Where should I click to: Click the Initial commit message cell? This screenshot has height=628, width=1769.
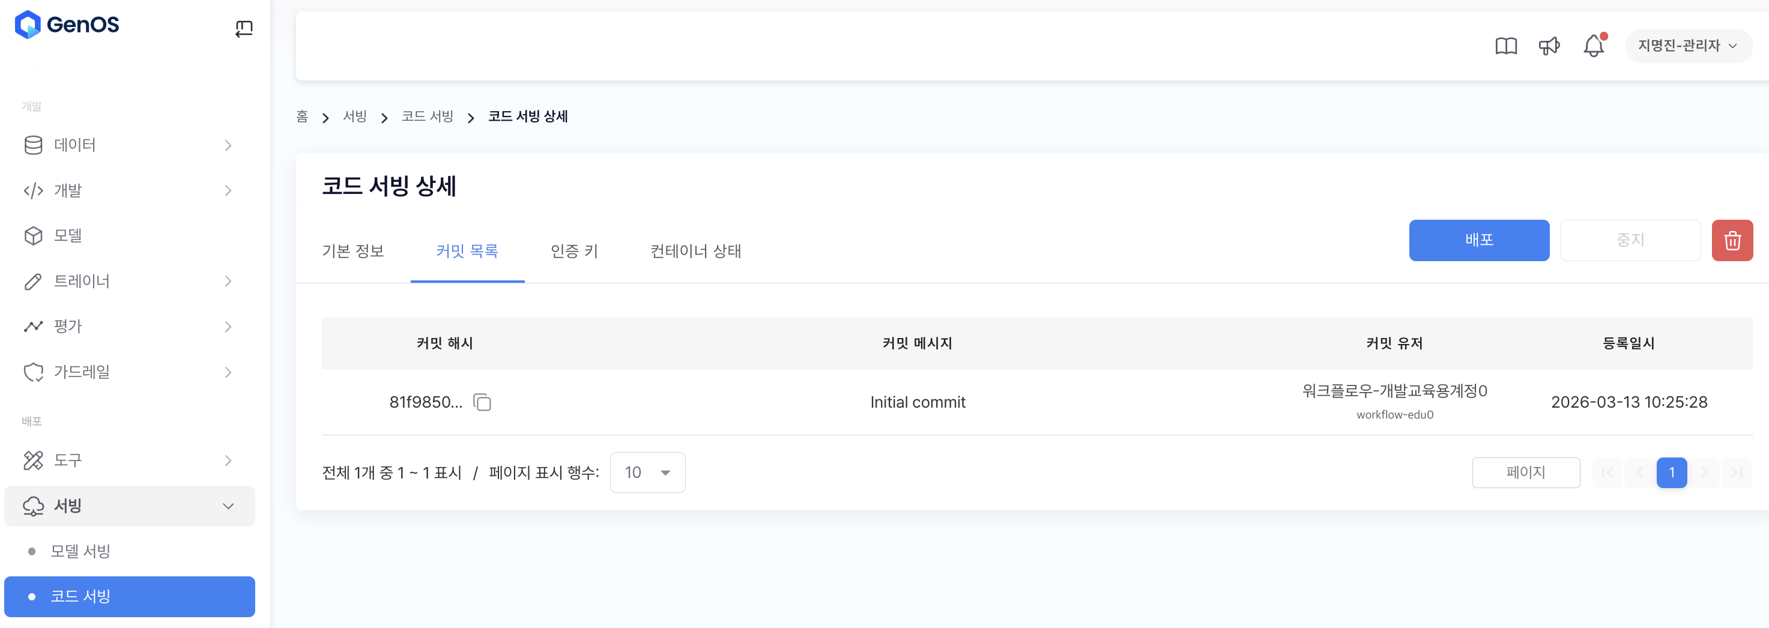(x=918, y=402)
